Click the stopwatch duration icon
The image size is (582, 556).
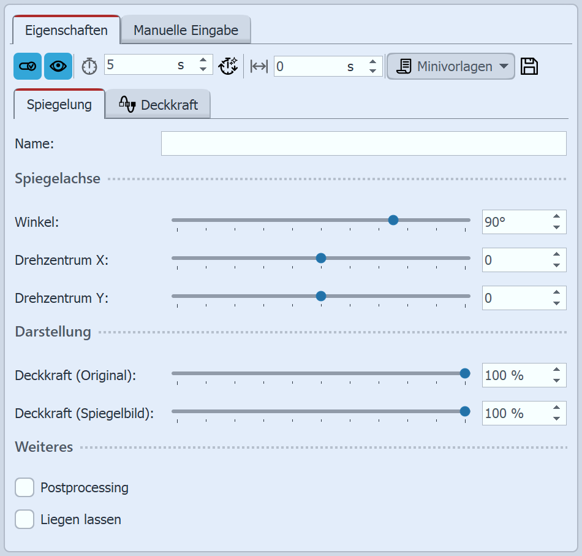click(x=89, y=66)
